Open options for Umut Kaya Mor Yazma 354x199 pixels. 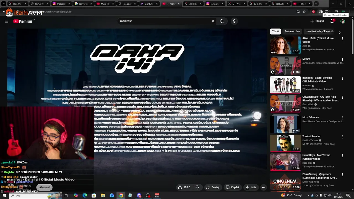coord(342,156)
